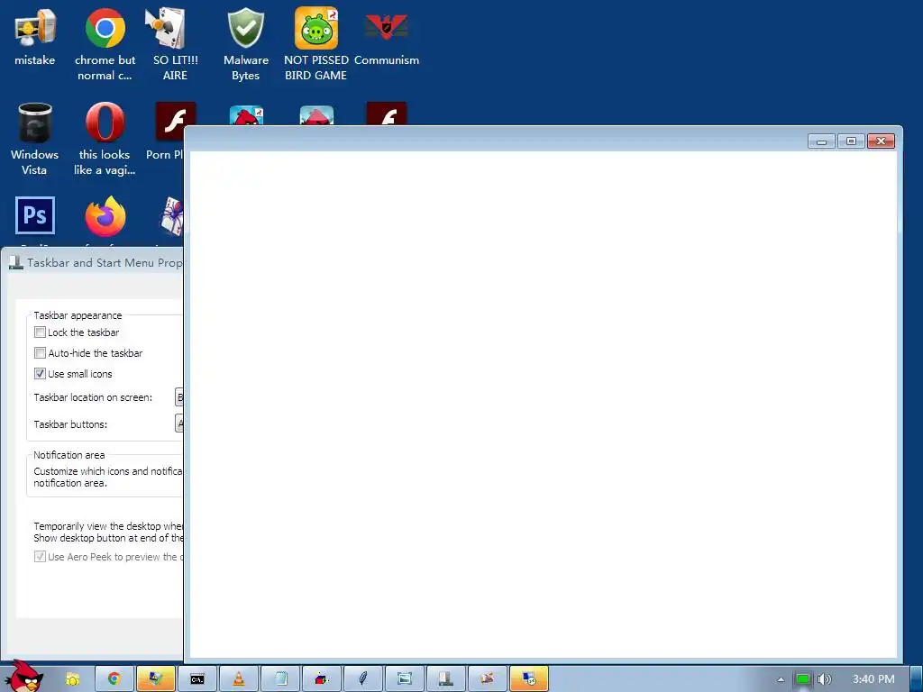Image resolution: width=923 pixels, height=692 pixels.
Task: Open the "mistake" desktop icon
Action: click(35, 36)
